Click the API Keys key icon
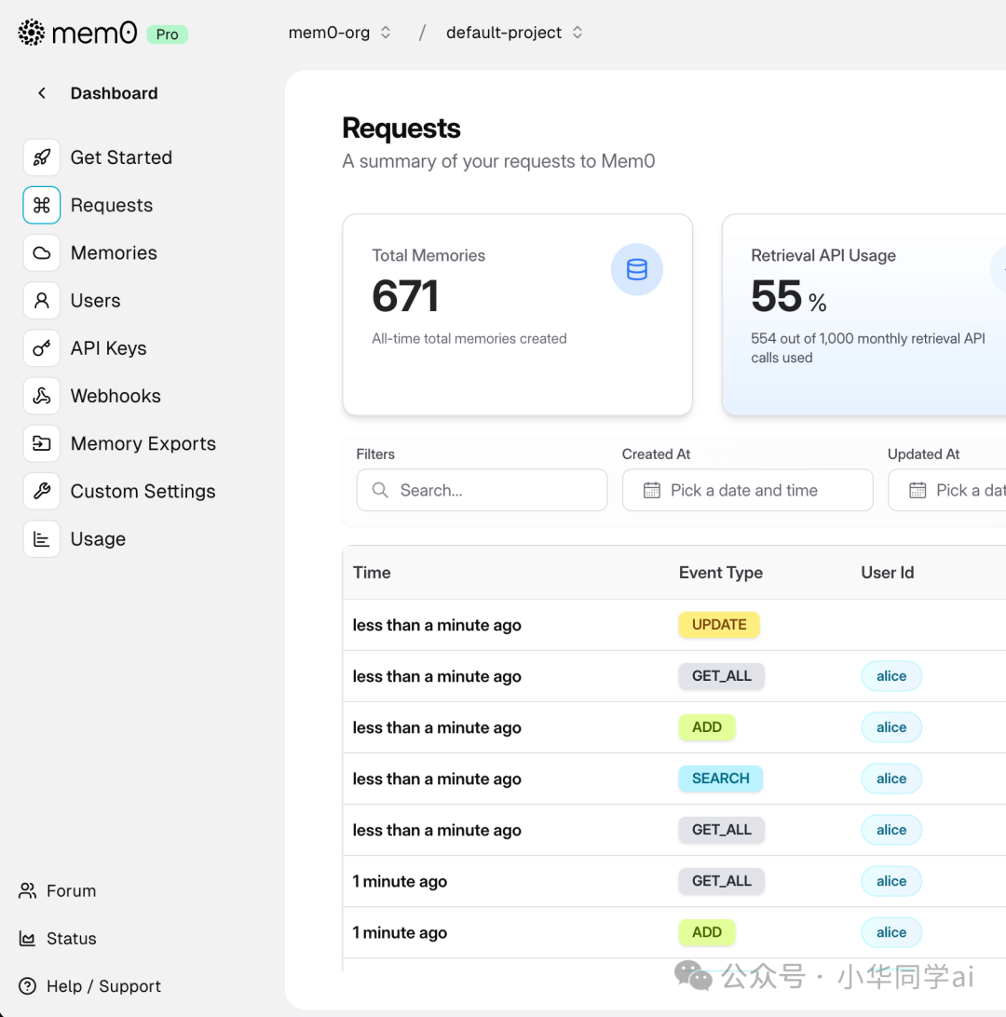The image size is (1006, 1017). click(x=42, y=348)
